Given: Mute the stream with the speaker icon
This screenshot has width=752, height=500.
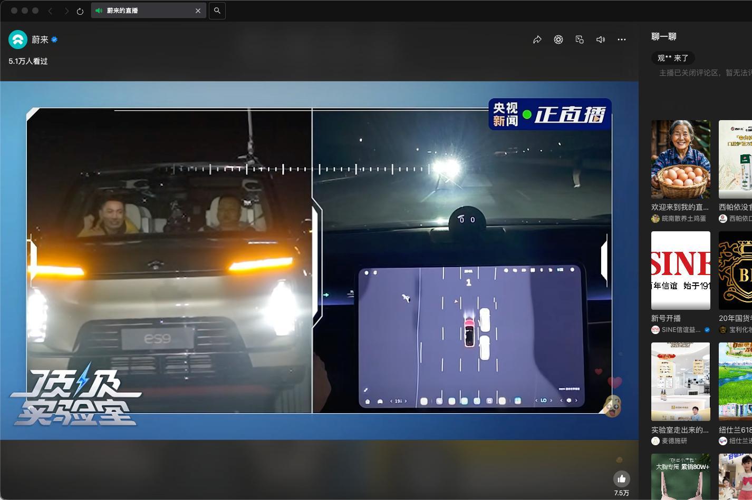Looking at the screenshot, I should point(601,40).
